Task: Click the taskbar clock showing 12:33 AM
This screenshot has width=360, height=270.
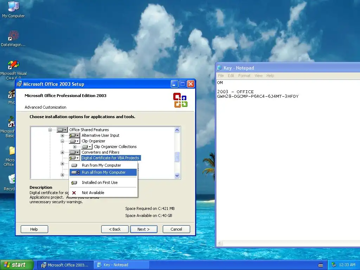Action: 347,265
